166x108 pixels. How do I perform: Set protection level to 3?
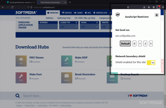tap(151, 44)
